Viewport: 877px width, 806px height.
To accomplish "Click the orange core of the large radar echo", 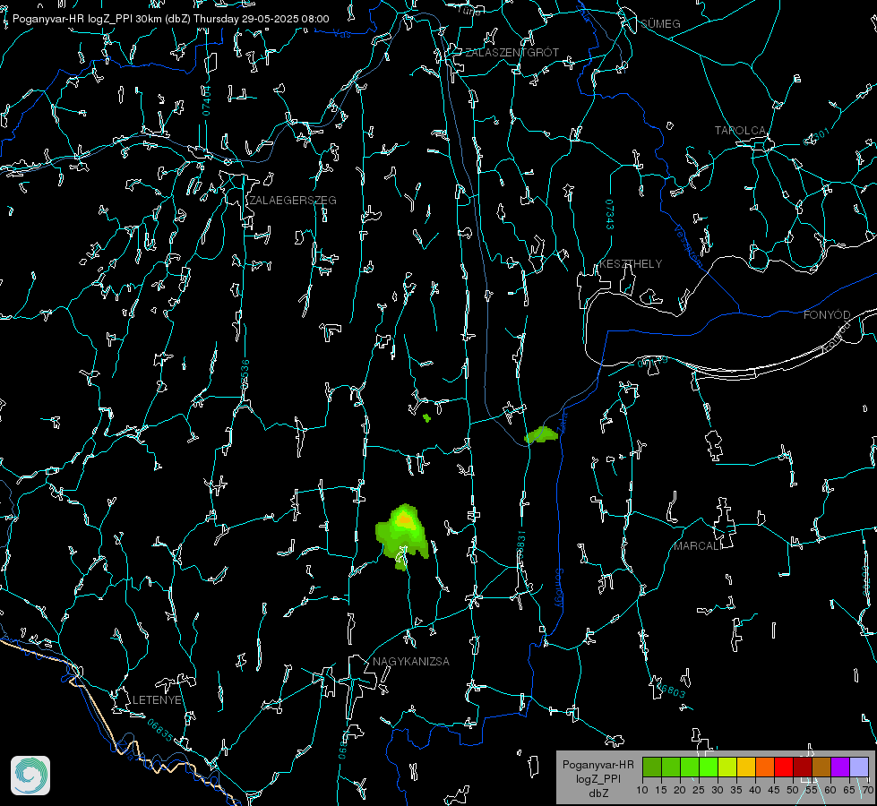I will pos(404,519).
